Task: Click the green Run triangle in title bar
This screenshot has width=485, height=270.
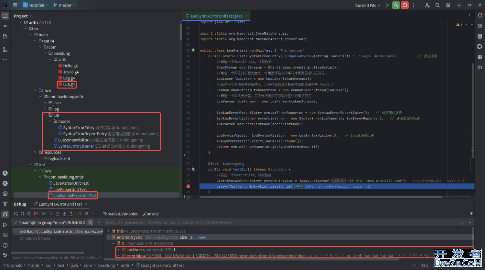Action: 387,5
